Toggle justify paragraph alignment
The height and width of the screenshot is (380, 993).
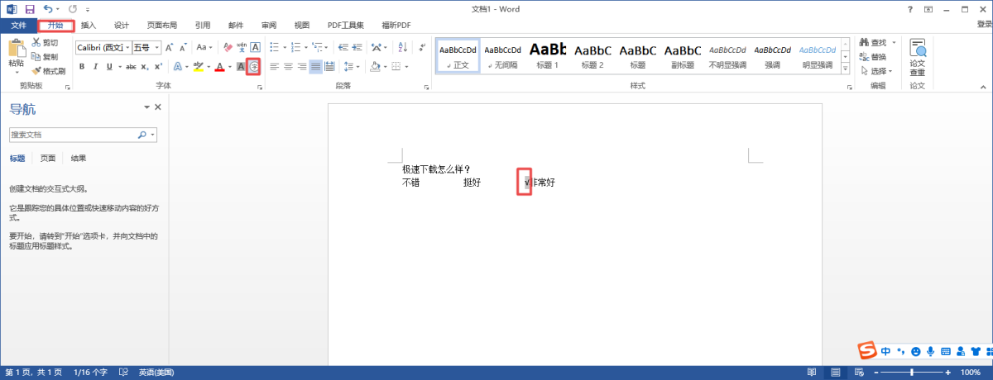pos(315,67)
